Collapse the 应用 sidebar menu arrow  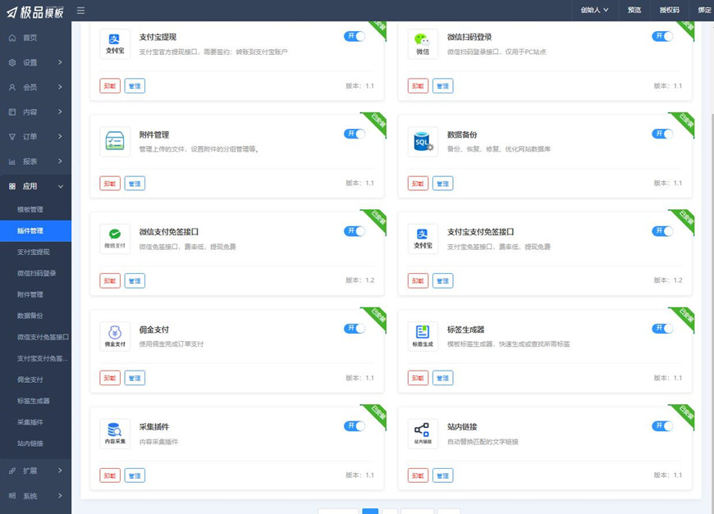point(60,186)
